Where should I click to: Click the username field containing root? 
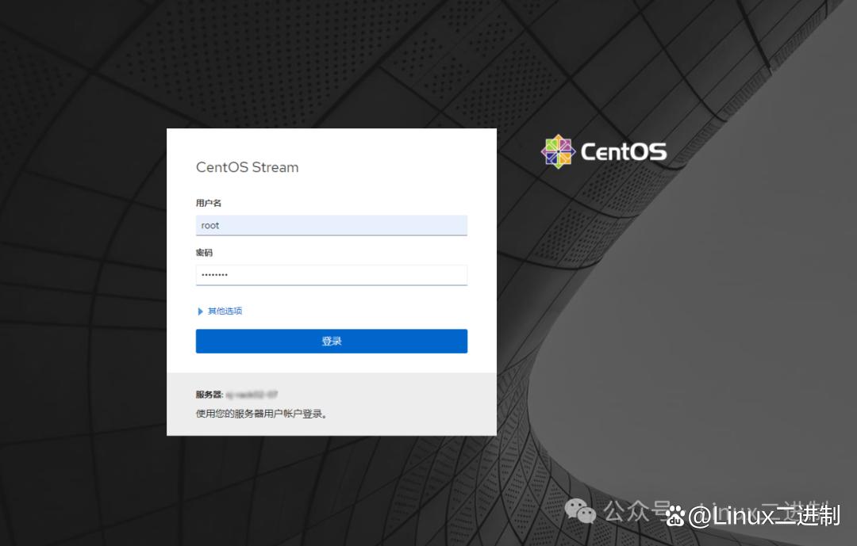tap(331, 225)
